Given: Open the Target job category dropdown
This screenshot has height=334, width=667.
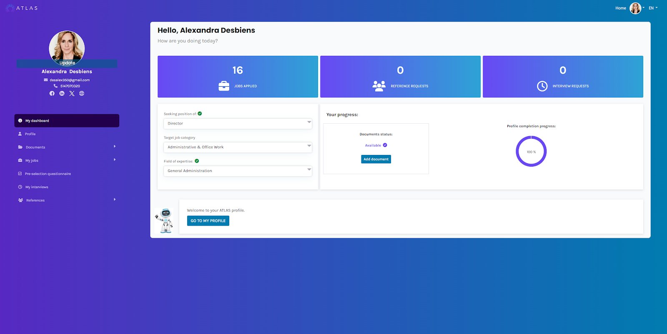Looking at the screenshot, I should click(238, 147).
